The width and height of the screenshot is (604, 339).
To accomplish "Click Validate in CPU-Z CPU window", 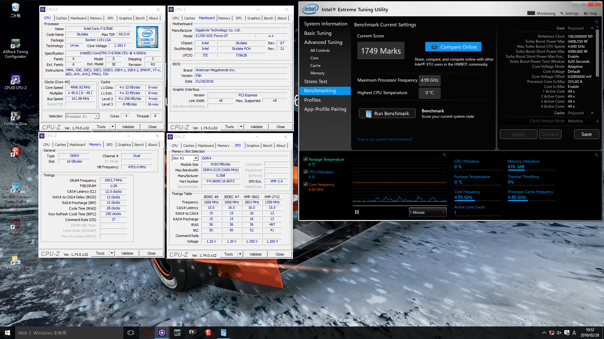I will (128, 127).
